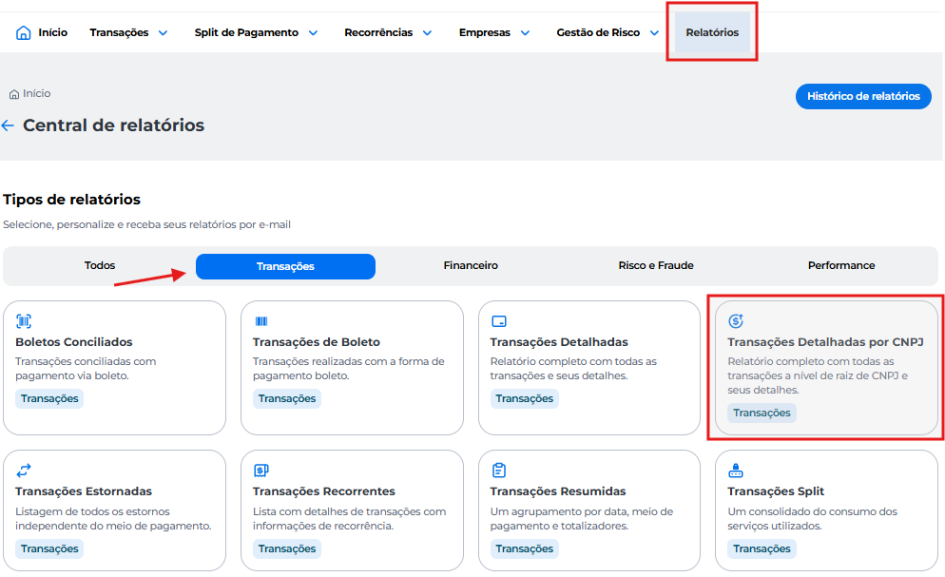Image resolution: width=945 pixels, height=577 pixels.
Task: Click the Transações tag on Transações Detalhadas card
Action: tap(525, 398)
